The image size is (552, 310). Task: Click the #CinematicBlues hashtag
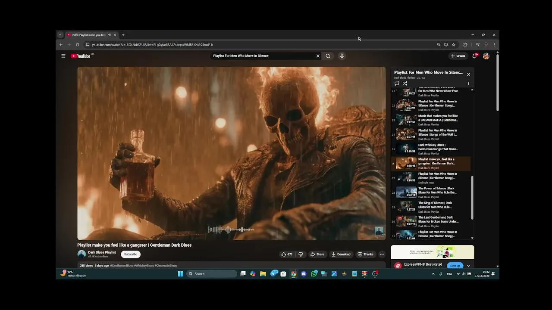[x=166, y=266]
